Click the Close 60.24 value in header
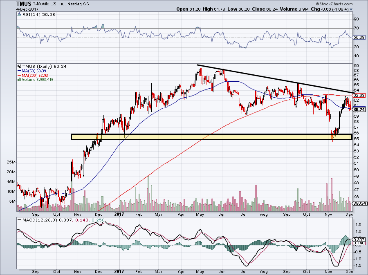Screen dimensions: 368x275 pyautogui.click(x=265, y=9)
